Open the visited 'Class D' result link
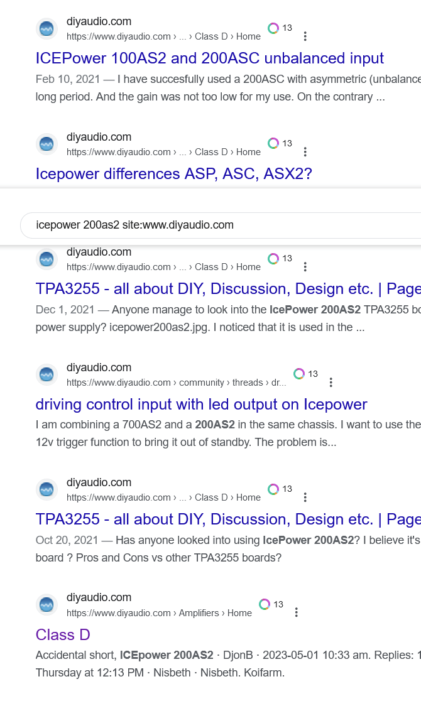Screen dimensions: 421x706 coord(63,635)
